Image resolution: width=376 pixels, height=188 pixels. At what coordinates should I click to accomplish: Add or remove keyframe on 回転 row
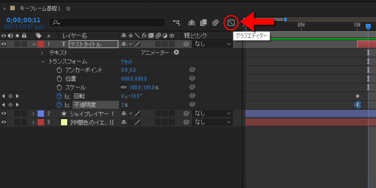10,96
